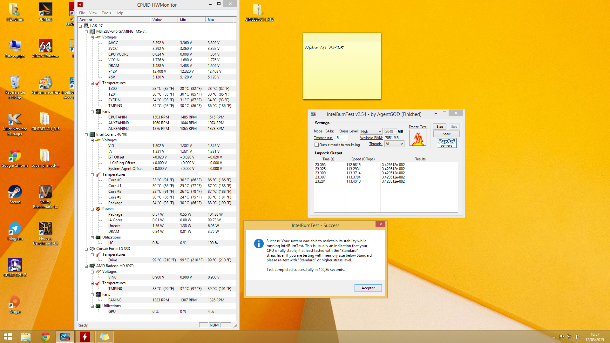Collapse Fans under MSI motherboard
The width and height of the screenshot is (610, 343).
[92, 111]
